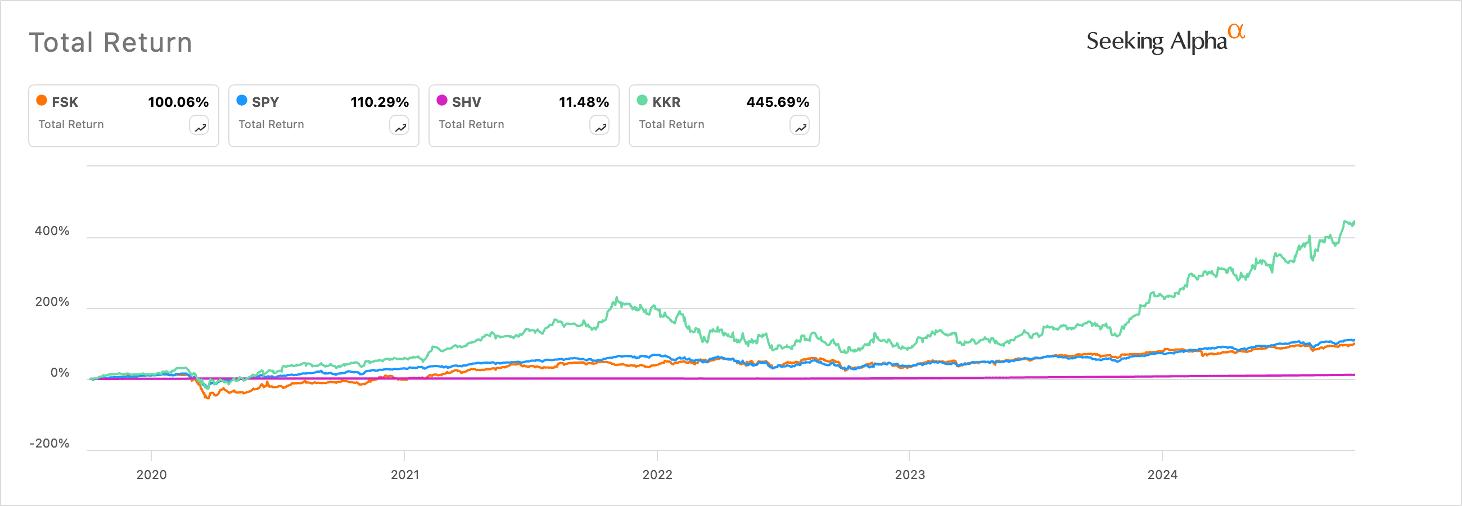Click the 2022 x-axis label
The height and width of the screenshot is (506, 1462).
point(657,475)
